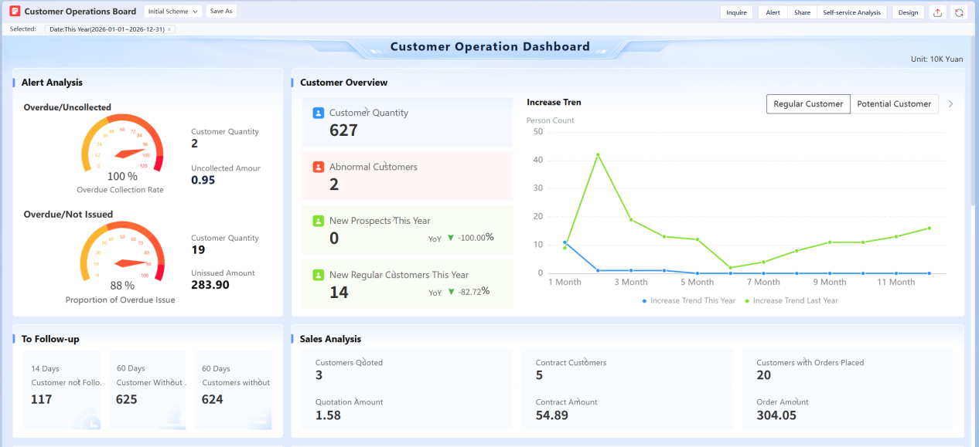Click the export upload icon
This screenshot has width=979, height=447.
pos(937,12)
